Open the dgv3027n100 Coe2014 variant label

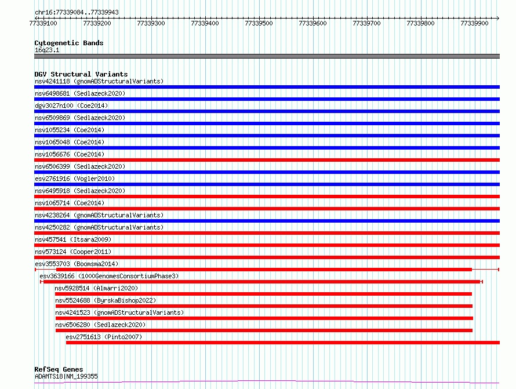coord(71,106)
